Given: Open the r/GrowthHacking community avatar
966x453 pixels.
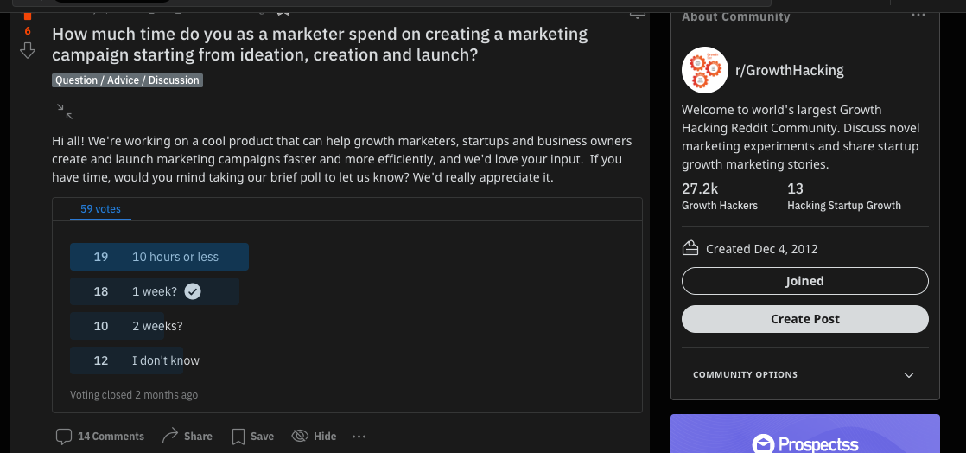Looking at the screenshot, I should click(x=704, y=70).
